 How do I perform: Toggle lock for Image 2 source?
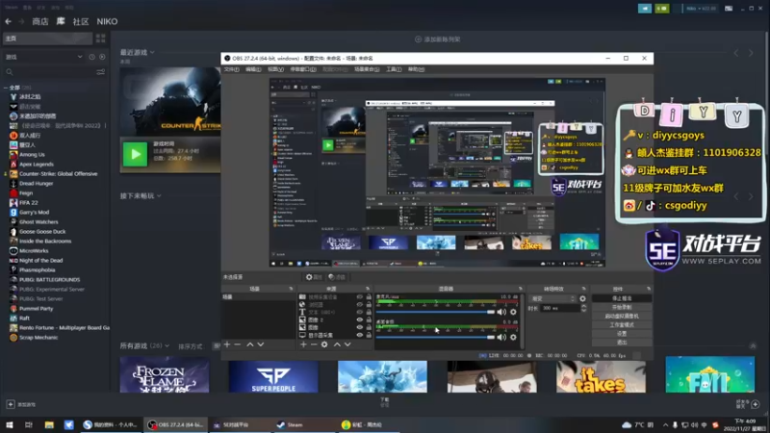[x=369, y=319]
